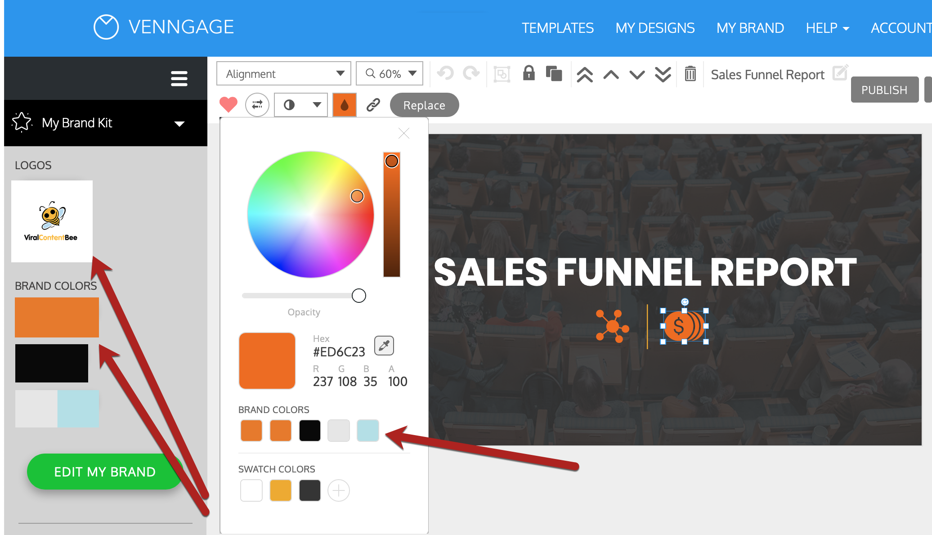The width and height of the screenshot is (932, 535).
Task: Click the redo arrow icon
Action: (x=470, y=72)
